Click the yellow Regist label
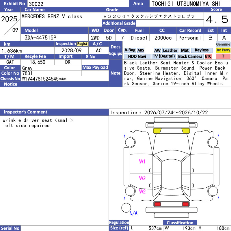231x231 pixels. 82,44
